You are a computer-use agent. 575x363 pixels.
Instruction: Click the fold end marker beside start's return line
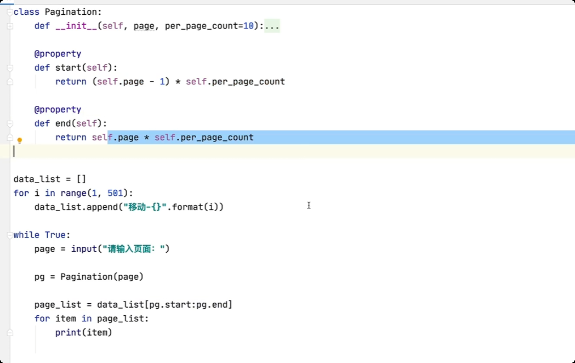tap(10, 82)
